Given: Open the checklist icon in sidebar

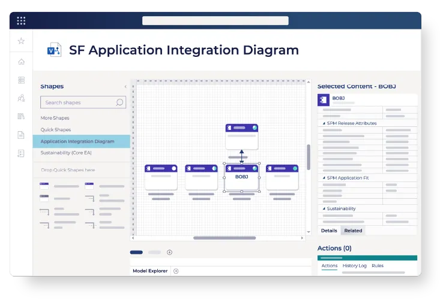Looking at the screenshot, I should pos(21,153).
